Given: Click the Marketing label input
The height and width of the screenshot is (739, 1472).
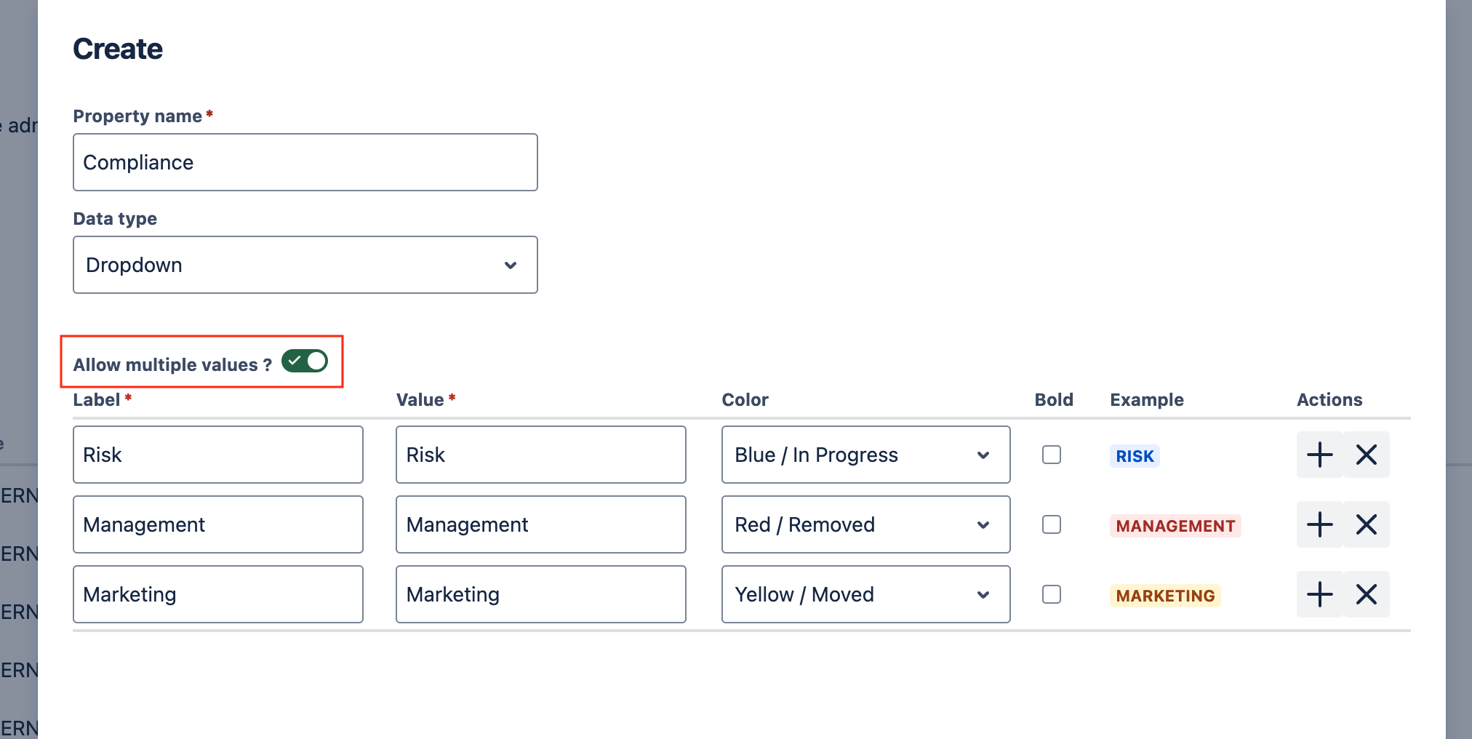Looking at the screenshot, I should point(217,594).
